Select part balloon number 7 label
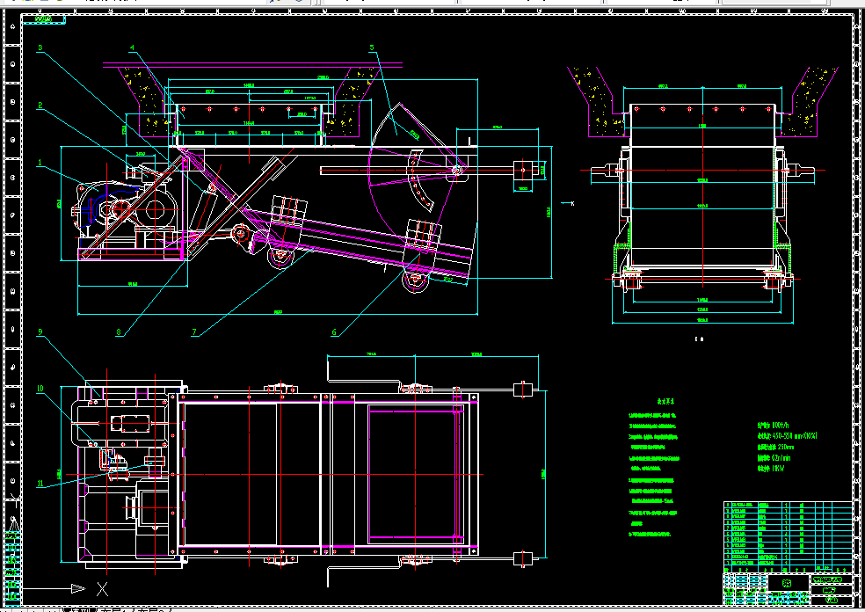This screenshot has width=865, height=612. click(194, 332)
